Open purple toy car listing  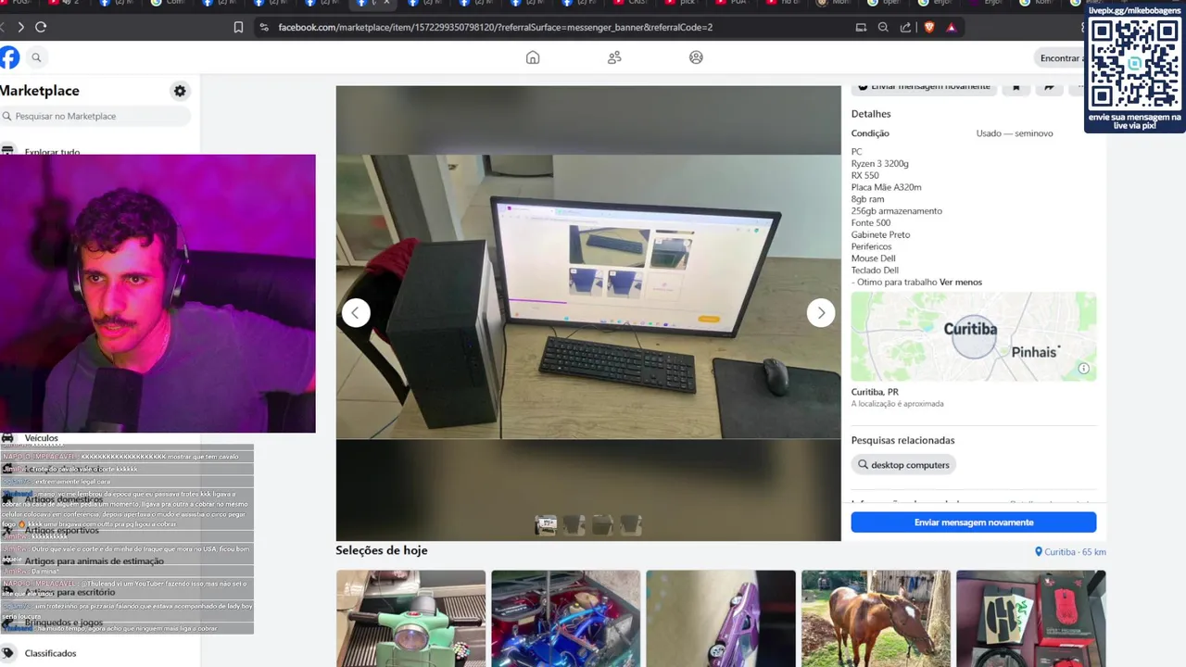click(x=721, y=618)
